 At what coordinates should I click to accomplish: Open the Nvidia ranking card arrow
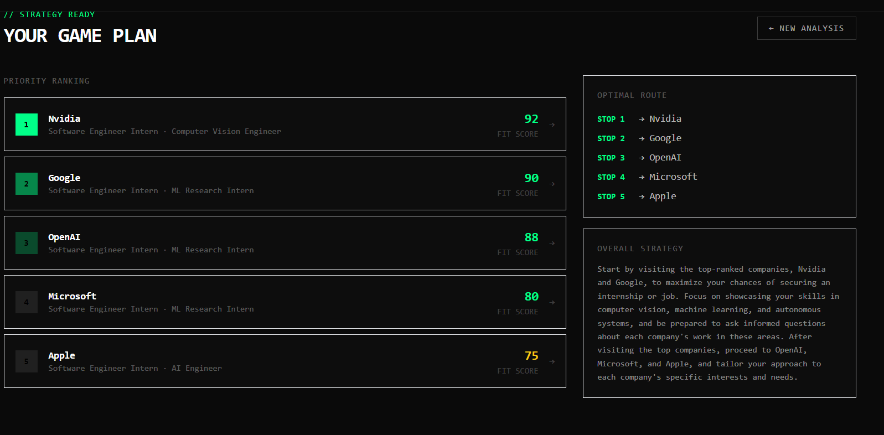pyautogui.click(x=552, y=125)
